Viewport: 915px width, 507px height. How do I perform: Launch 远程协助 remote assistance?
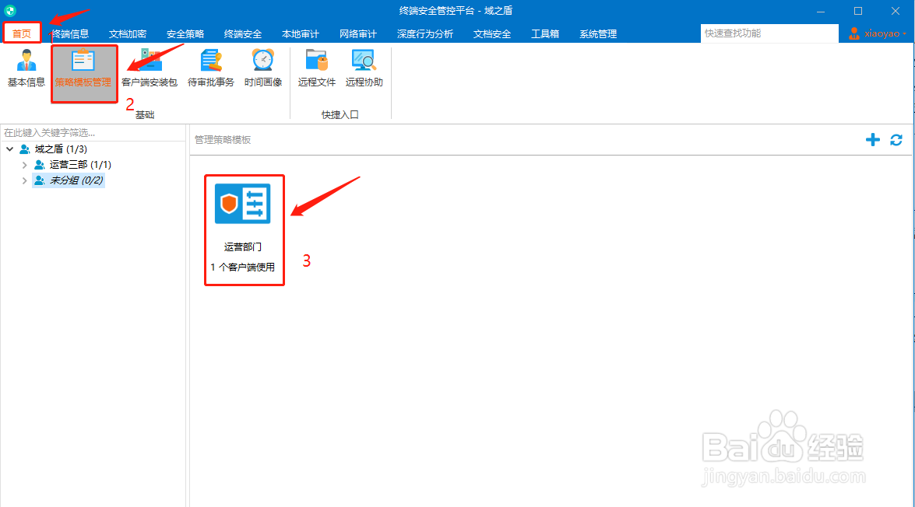pos(363,70)
